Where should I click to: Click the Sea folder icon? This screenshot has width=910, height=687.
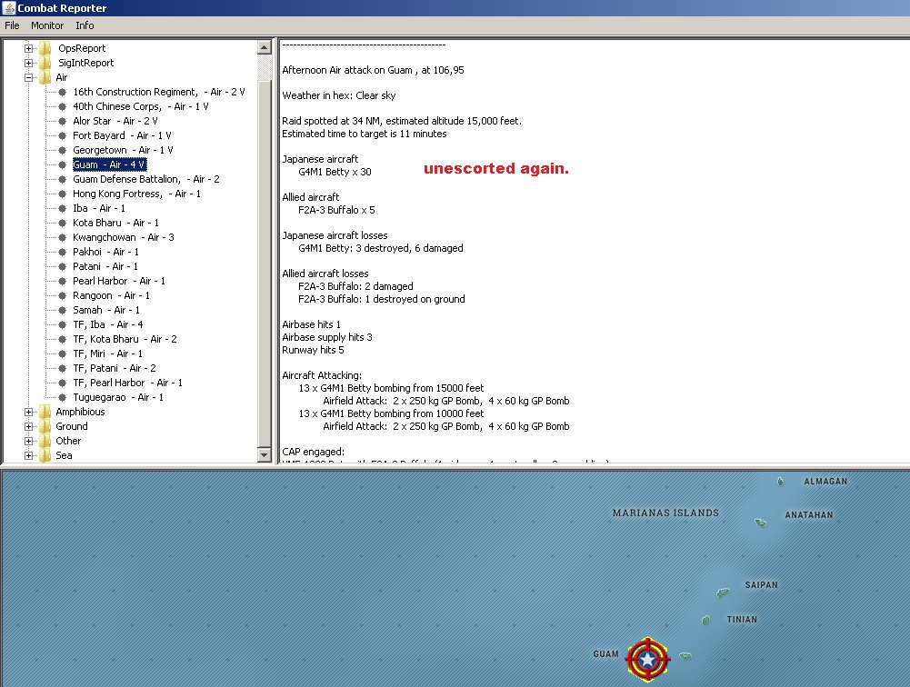tap(45, 455)
